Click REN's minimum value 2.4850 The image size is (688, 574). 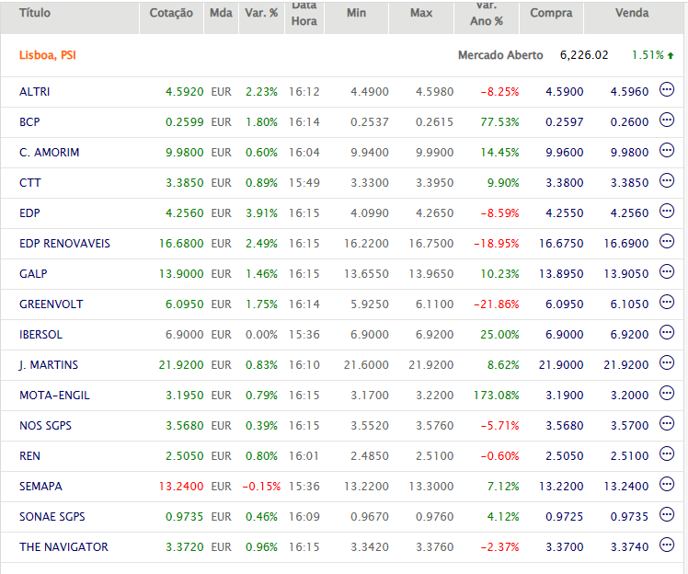click(x=370, y=455)
